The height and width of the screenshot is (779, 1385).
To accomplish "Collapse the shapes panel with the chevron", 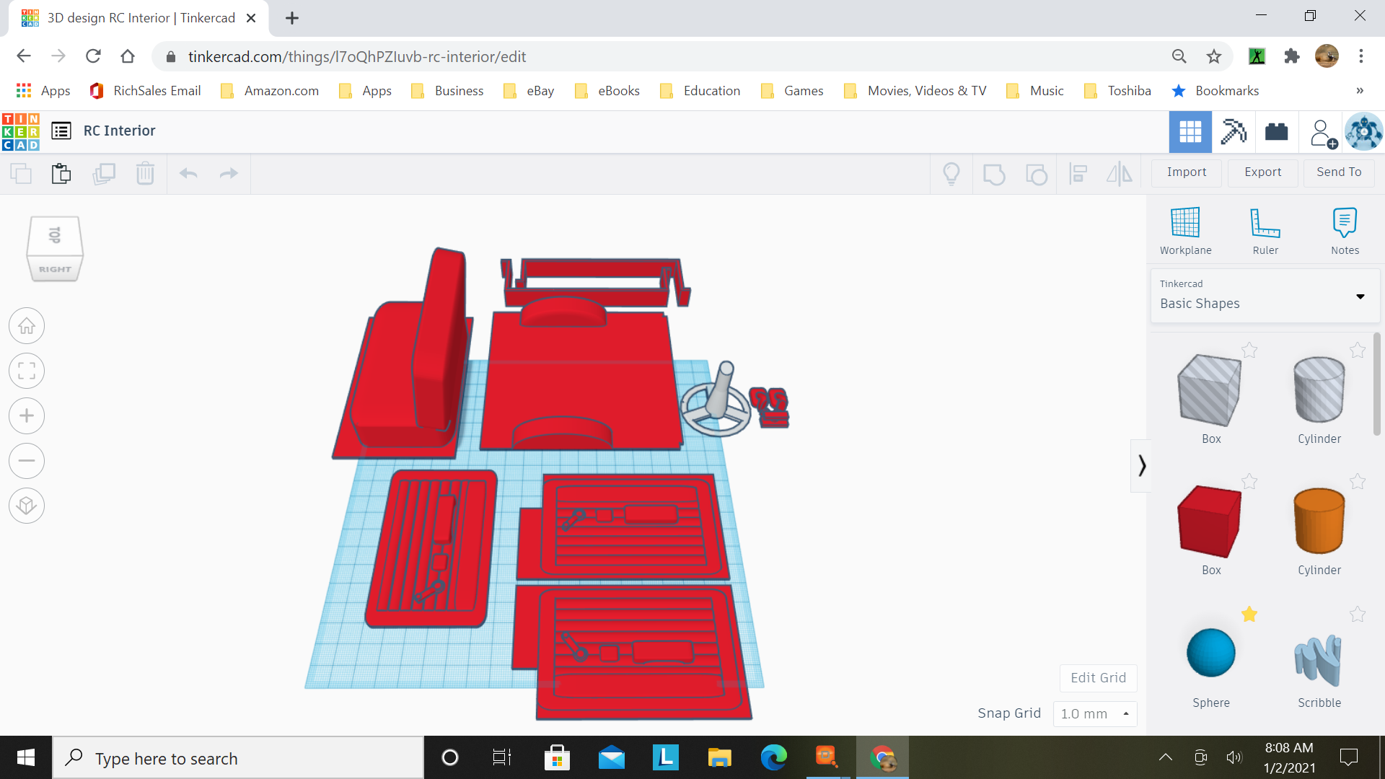I will pyautogui.click(x=1142, y=465).
